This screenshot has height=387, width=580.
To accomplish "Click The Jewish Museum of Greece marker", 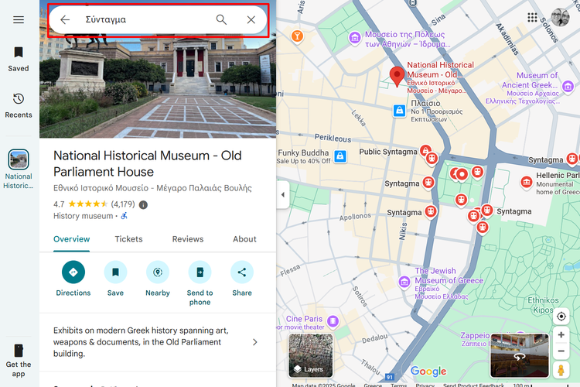I will click(x=404, y=282).
